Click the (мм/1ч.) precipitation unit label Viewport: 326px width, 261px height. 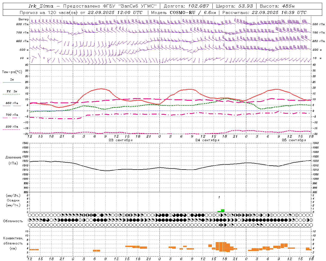13,205
